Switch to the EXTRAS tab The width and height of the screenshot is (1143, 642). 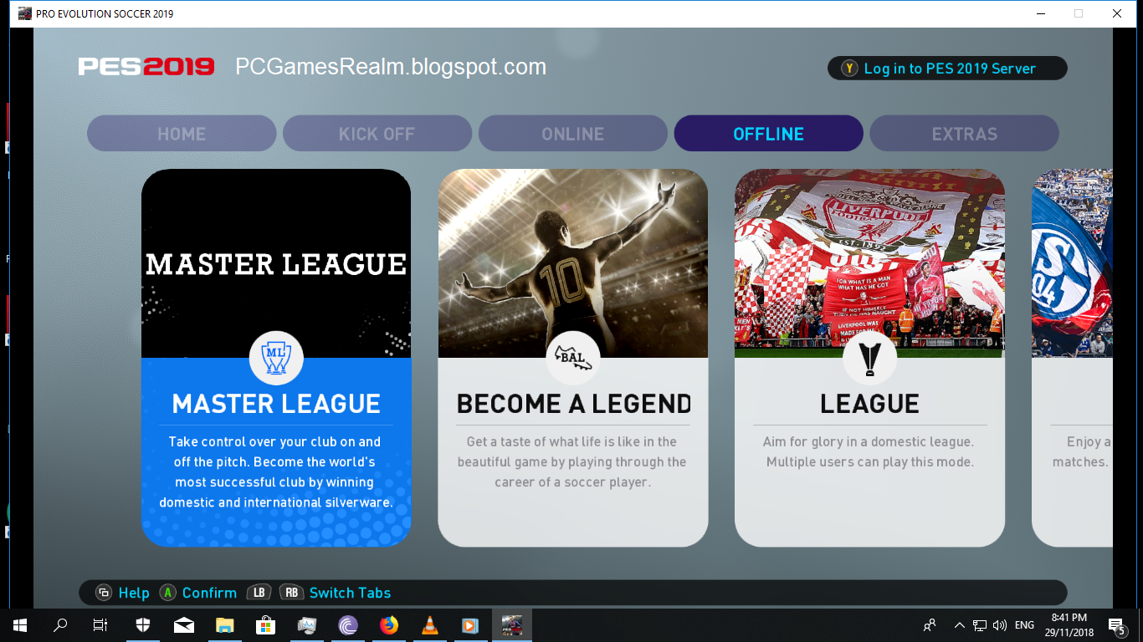(x=965, y=134)
